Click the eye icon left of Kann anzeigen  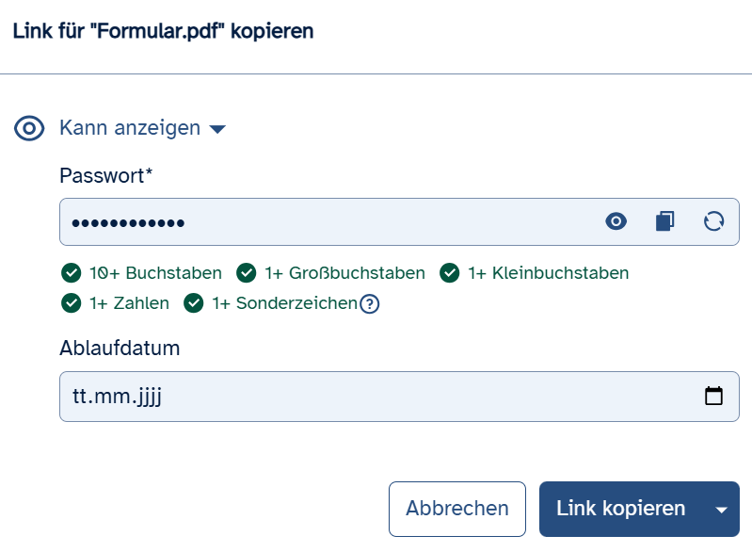tap(29, 128)
